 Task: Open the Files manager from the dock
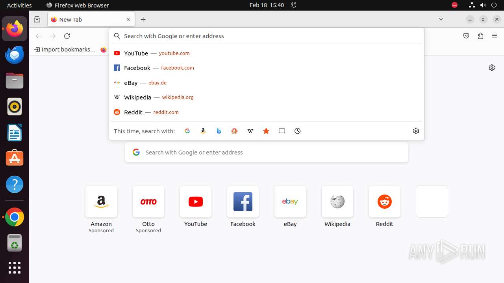15,81
